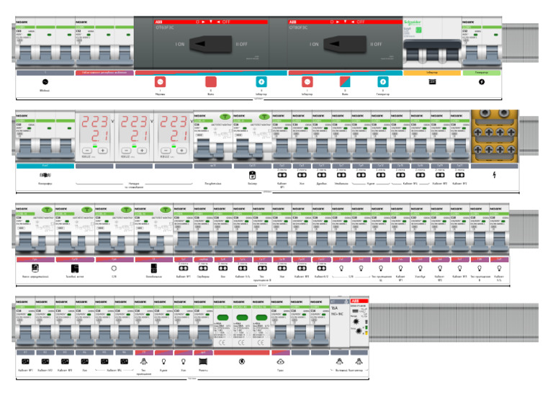Click the fan icon under the teal second-rail label
The height and width of the screenshot is (396, 553).
pos(45,175)
